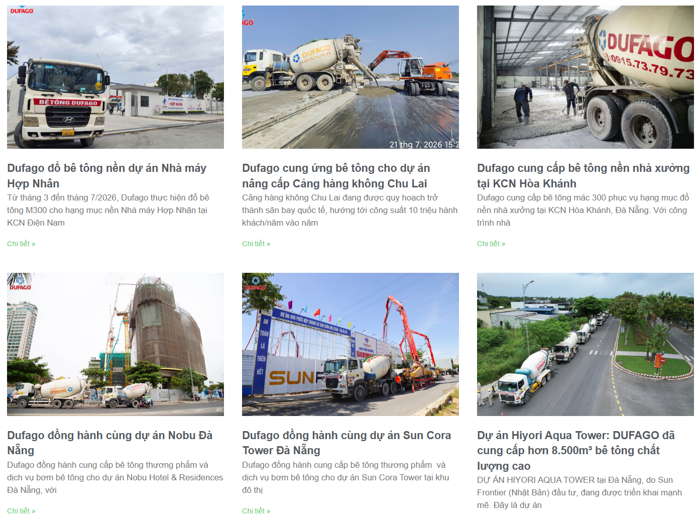
Task: Click 'Chi tiết »' under the Sun Cora Tower article
Action: click(x=256, y=511)
